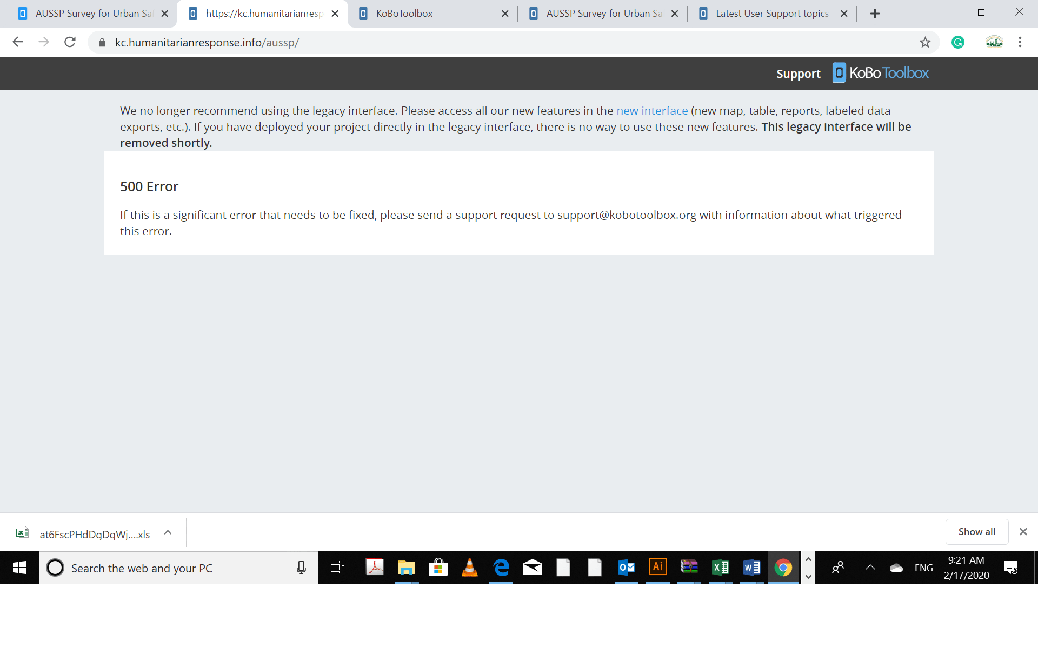The image size is (1038, 654).
Task: Click the browser back arrow
Action: (x=18, y=42)
